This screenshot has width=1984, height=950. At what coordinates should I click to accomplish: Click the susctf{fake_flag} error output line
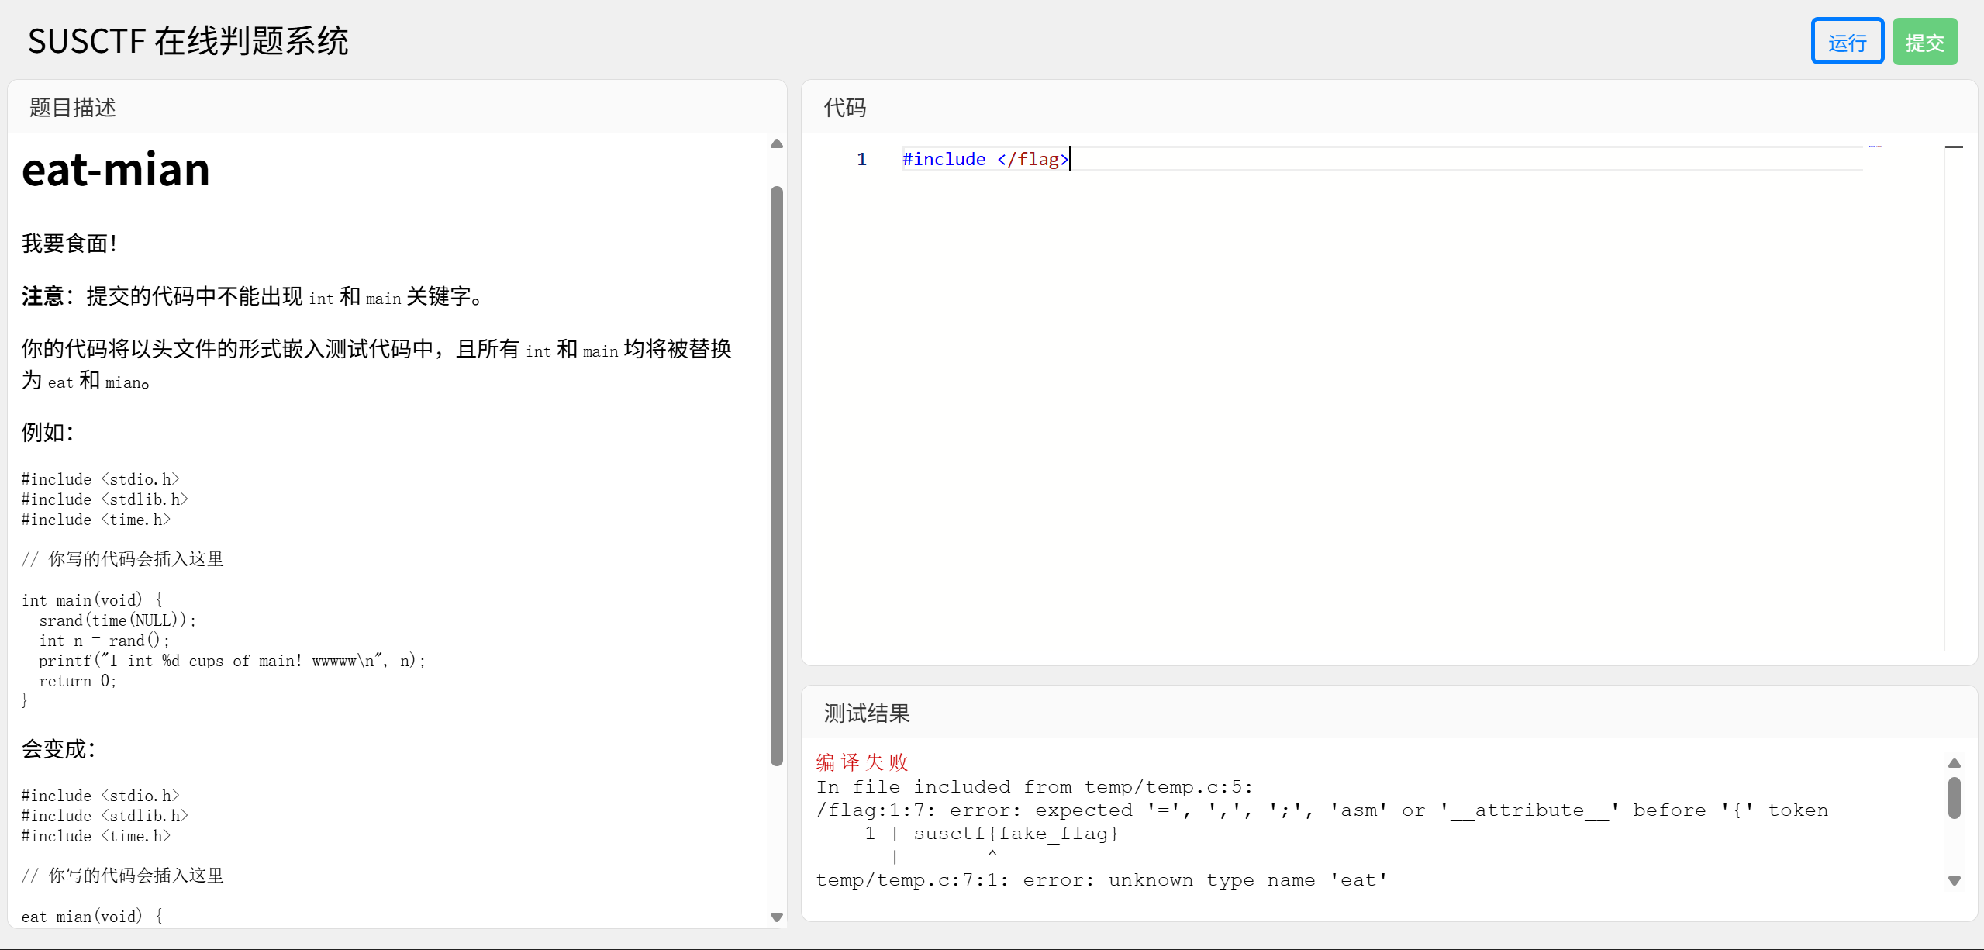click(1016, 834)
